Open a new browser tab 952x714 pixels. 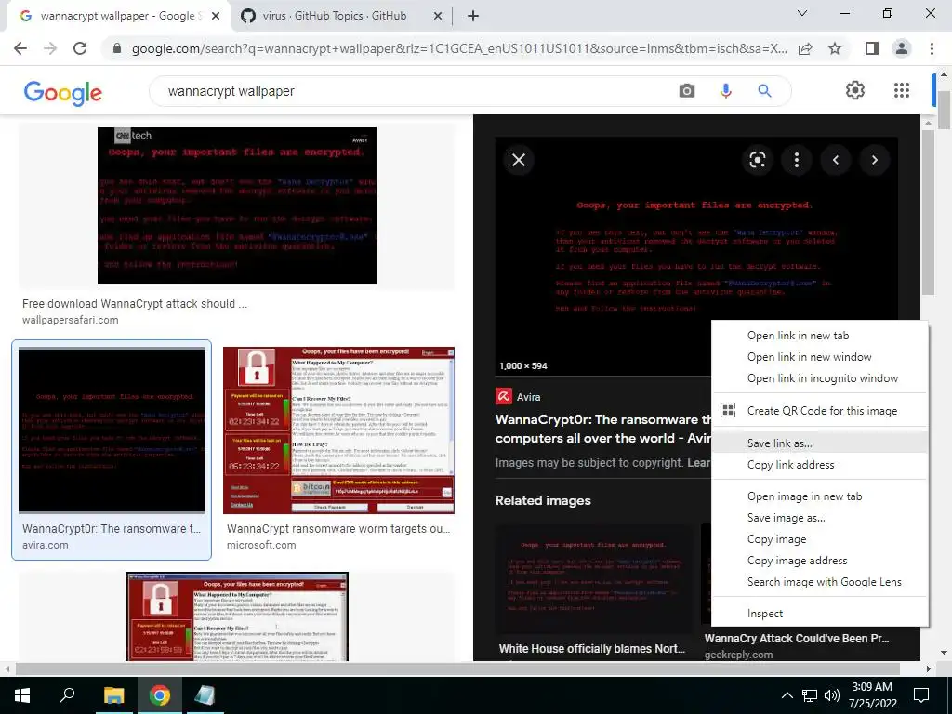pos(473,16)
